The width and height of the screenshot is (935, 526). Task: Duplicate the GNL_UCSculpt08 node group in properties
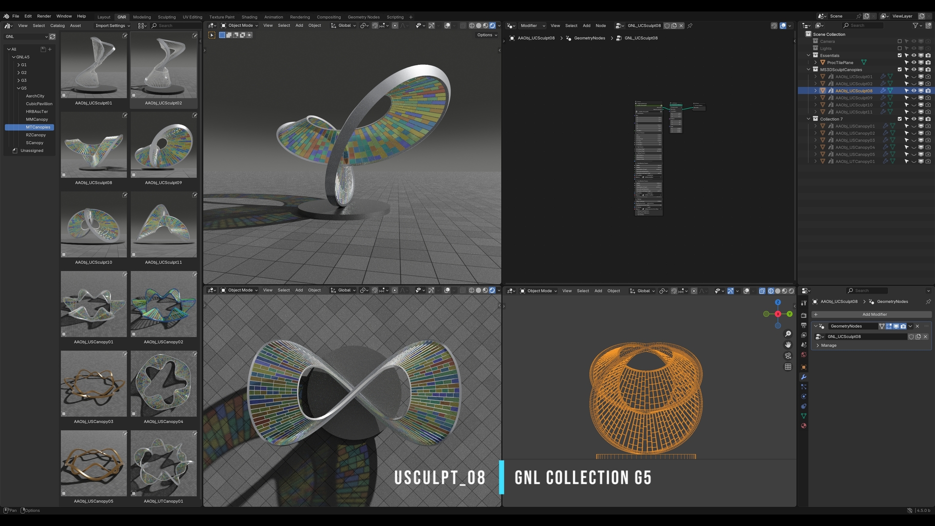click(x=918, y=337)
